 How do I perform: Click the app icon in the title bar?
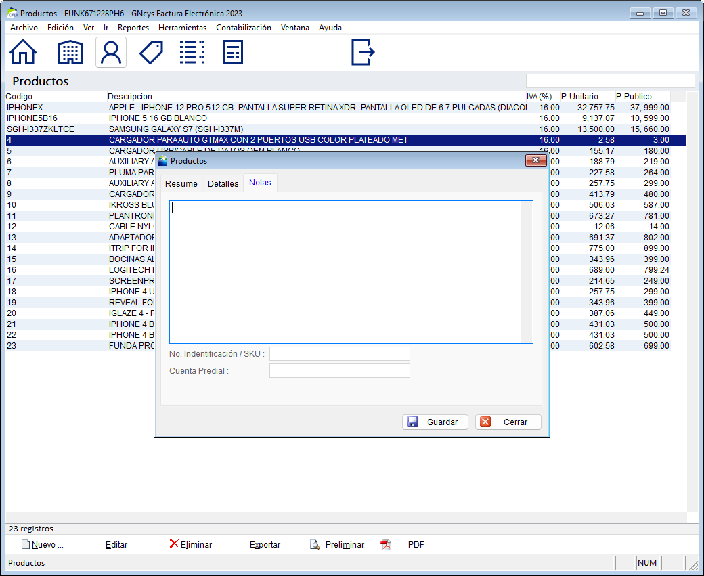coord(13,13)
